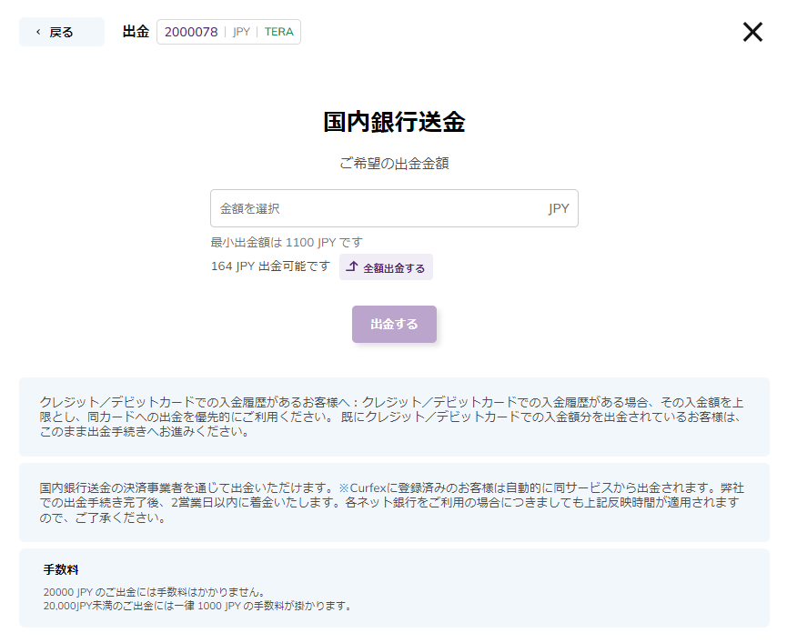The height and width of the screenshot is (643, 787).
Task: Click the credit/debit card notice paragraph
Action: [x=391, y=417]
